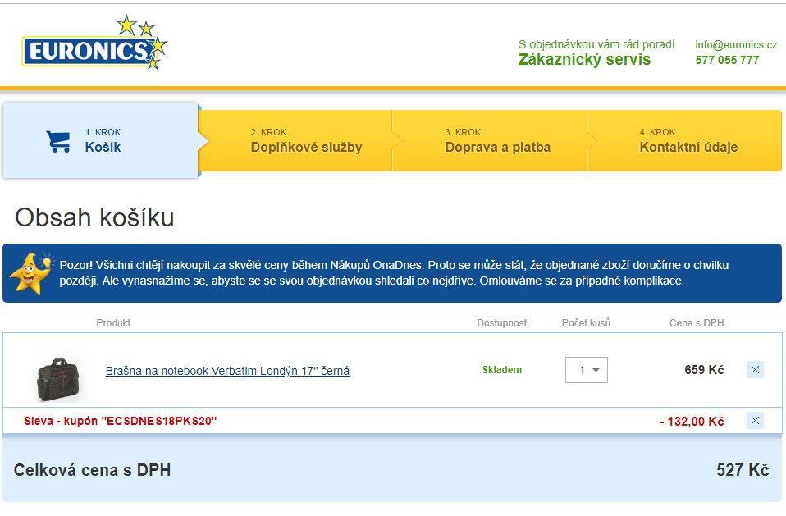This screenshot has width=786, height=516.
Task: Open the quantity dropdown for the bag
Action: [x=586, y=370]
